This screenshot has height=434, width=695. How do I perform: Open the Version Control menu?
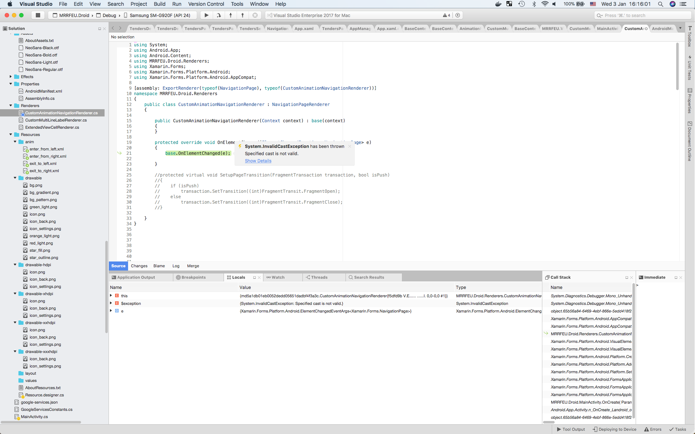click(x=206, y=4)
